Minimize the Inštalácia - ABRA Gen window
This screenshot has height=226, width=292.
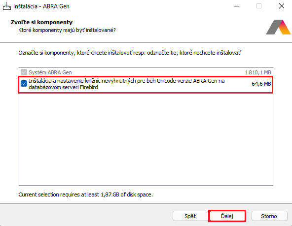point(237,6)
